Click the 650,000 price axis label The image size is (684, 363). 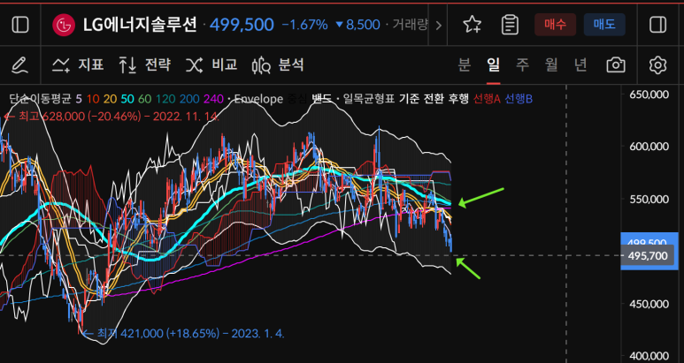point(649,95)
